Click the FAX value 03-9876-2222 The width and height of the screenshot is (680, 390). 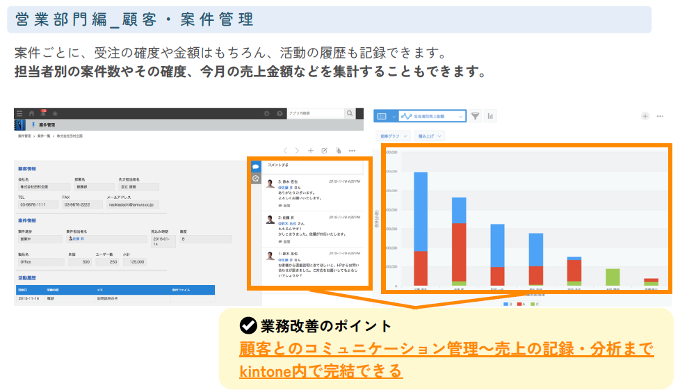pyautogui.click(x=83, y=204)
